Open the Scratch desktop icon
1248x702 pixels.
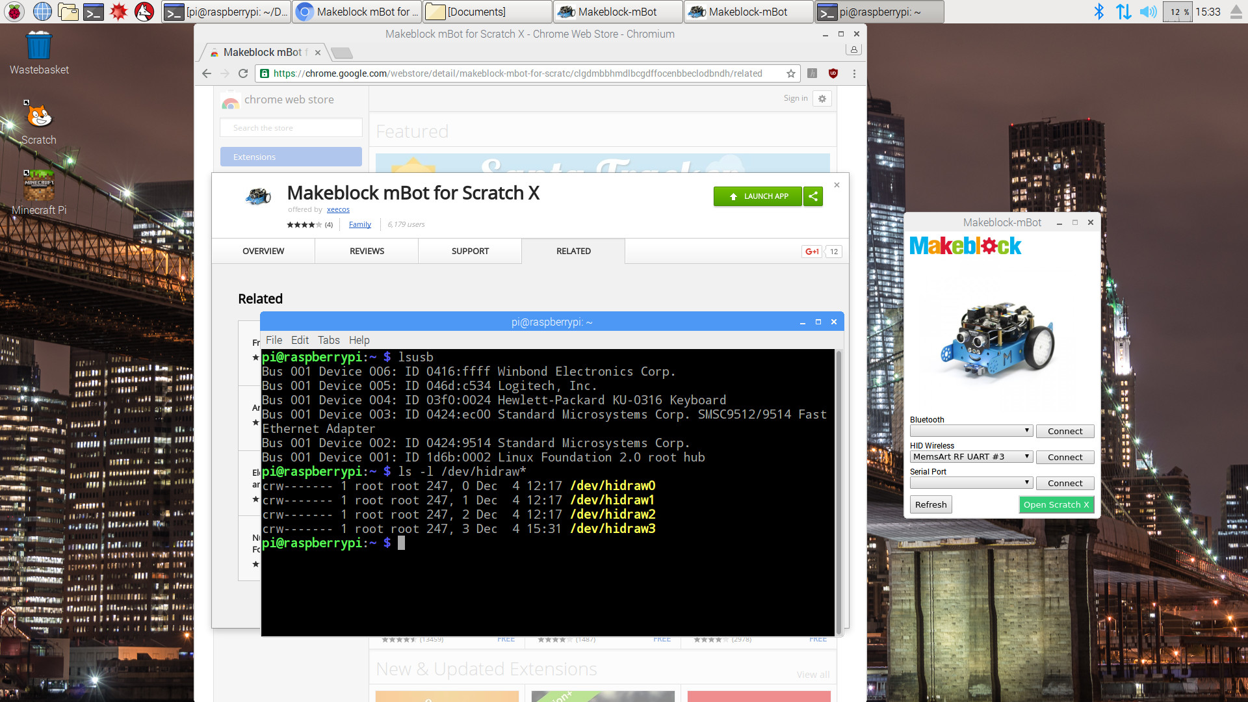pos(39,123)
